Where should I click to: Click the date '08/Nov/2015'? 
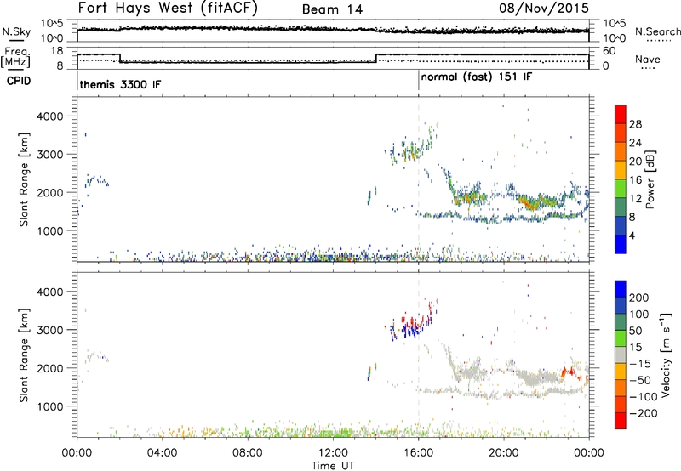coord(544,8)
